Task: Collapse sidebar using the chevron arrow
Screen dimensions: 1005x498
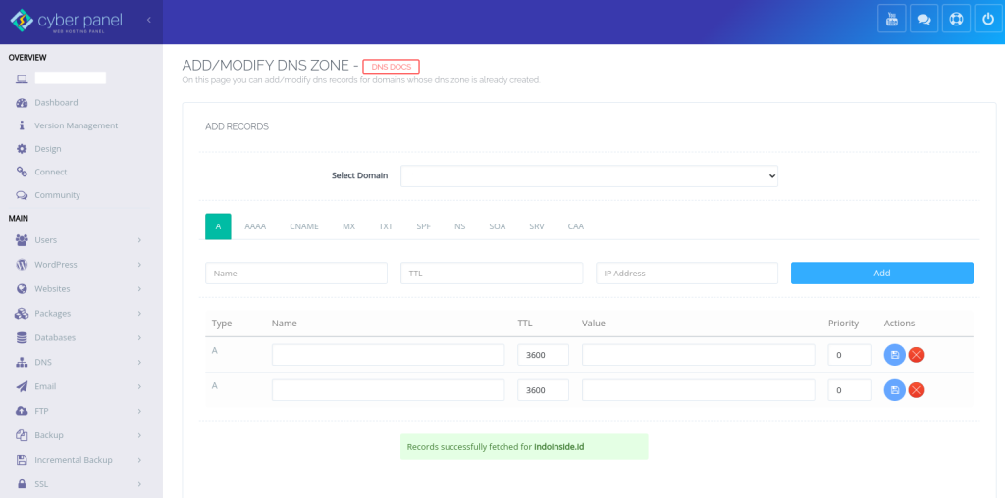Action: (x=148, y=20)
